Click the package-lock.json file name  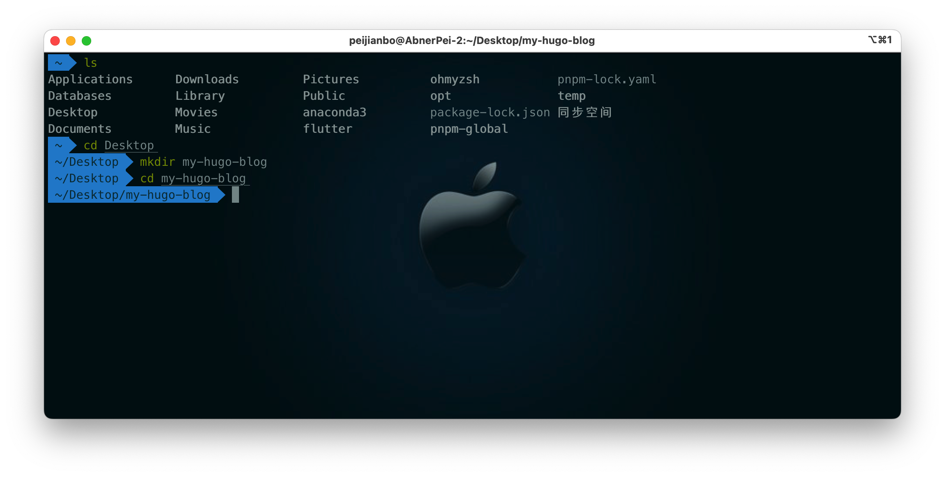(x=490, y=112)
